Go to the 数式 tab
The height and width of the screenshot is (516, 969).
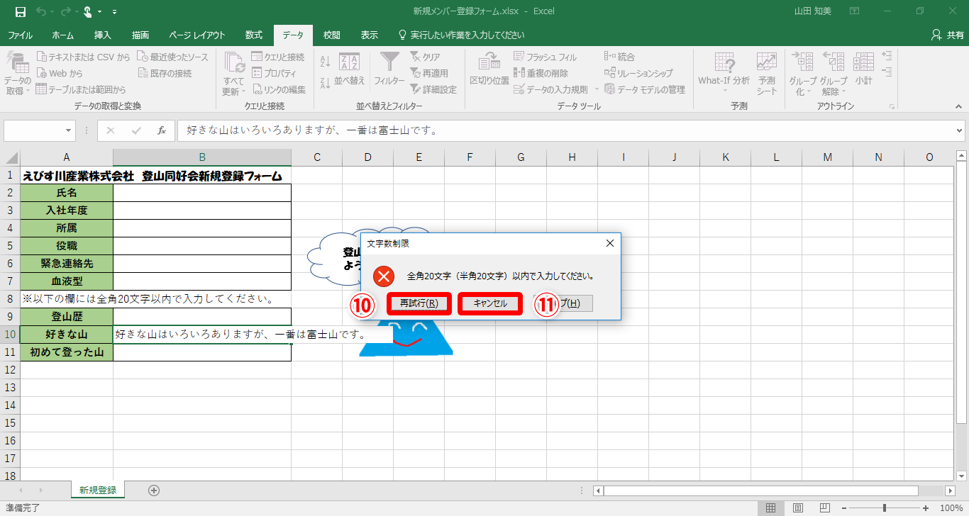point(254,35)
